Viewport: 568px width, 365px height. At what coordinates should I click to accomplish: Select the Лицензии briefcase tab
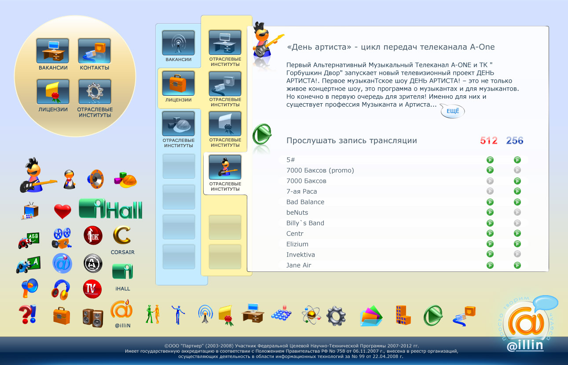(x=179, y=84)
